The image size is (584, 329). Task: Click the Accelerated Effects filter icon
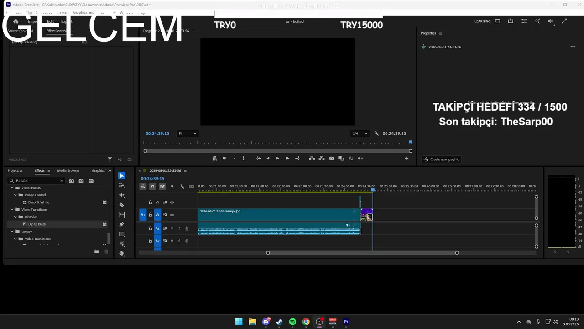[x=72, y=181]
